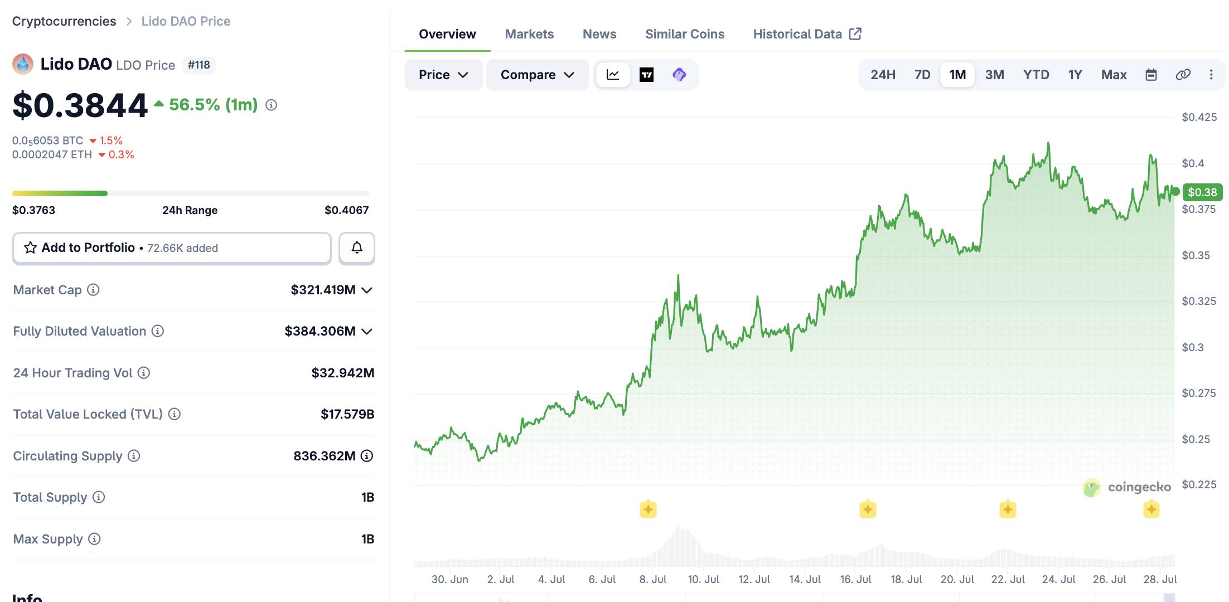The image size is (1229, 602).
Task: Open the calendar date range picker
Action: (x=1151, y=75)
